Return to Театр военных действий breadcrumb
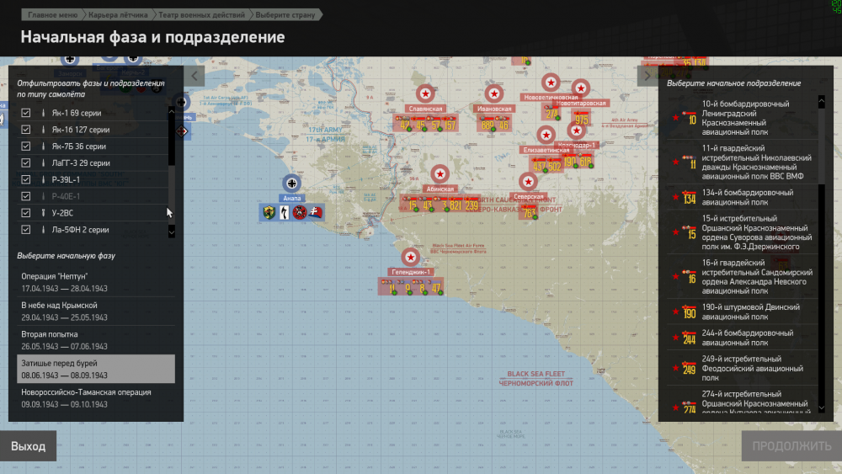This screenshot has height=474, width=842. click(201, 14)
